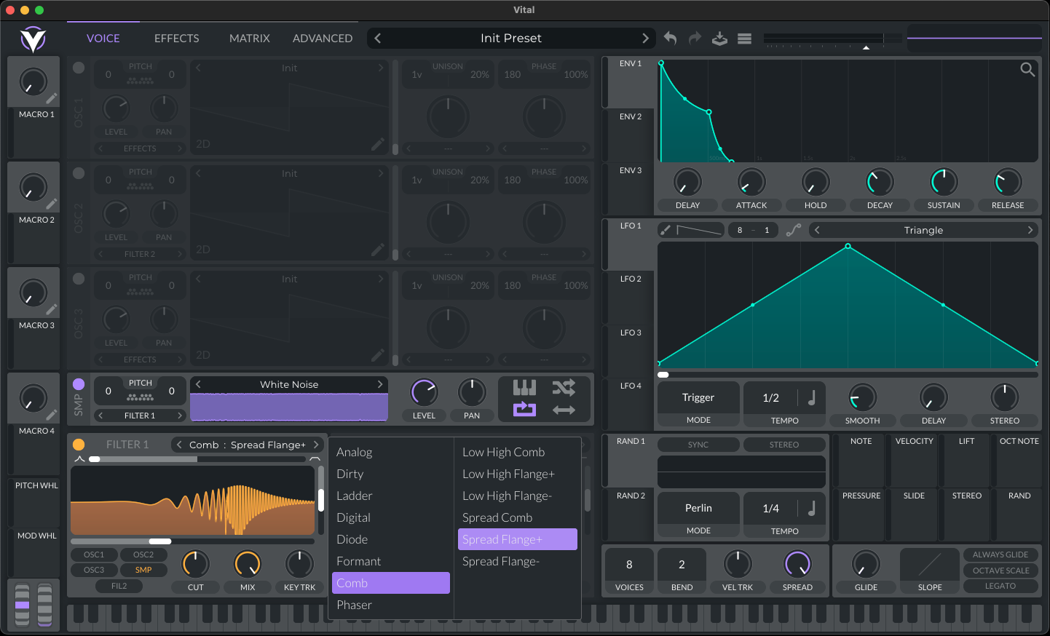The image size is (1050, 636).
Task: Click the sampler Level knob
Action: (424, 392)
